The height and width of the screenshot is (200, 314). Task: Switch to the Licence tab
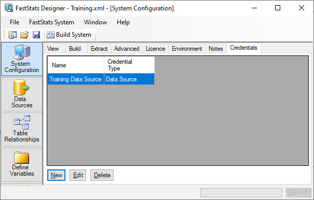[155, 49]
